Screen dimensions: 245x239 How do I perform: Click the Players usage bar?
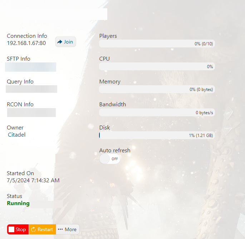coord(157,44)
